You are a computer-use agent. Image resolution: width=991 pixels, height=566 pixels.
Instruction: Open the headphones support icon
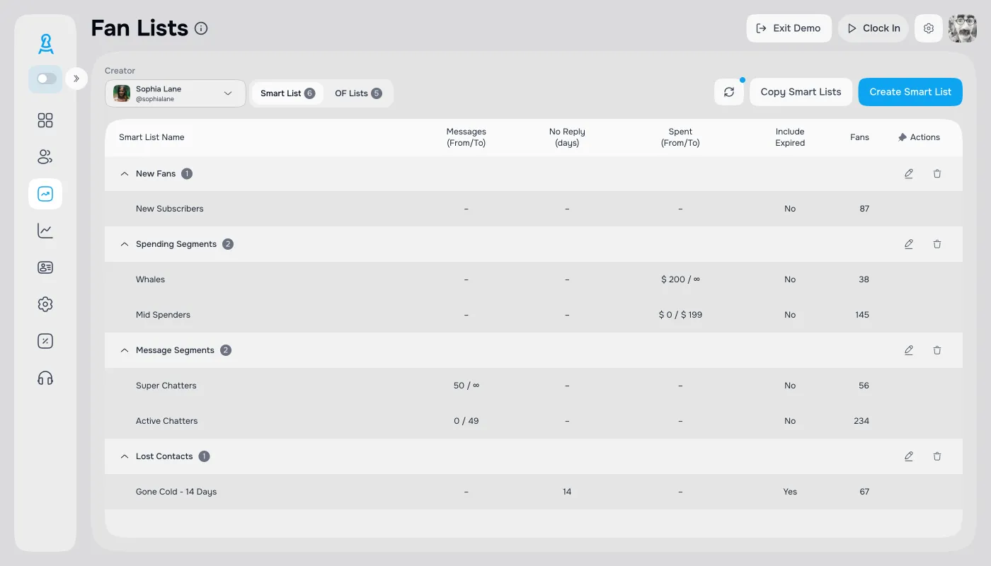45,378
